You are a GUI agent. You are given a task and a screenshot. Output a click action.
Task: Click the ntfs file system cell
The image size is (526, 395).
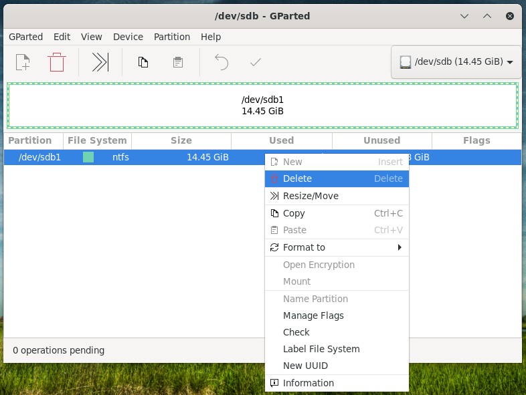coord(120,157)
